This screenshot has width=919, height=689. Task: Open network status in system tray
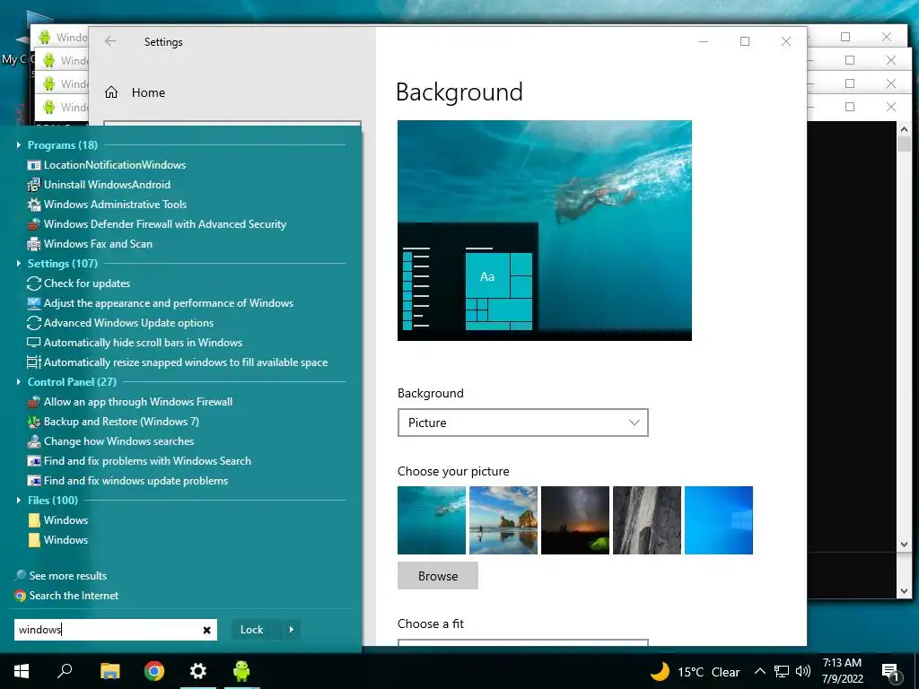pyautogui.click(x=782, y=671)
